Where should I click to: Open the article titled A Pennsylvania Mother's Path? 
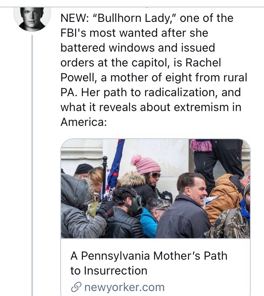tap(148, 256)
